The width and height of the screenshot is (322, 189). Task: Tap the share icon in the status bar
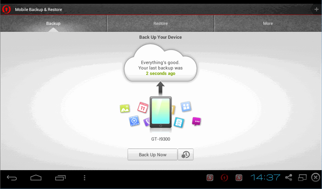(x=289, y=177)
